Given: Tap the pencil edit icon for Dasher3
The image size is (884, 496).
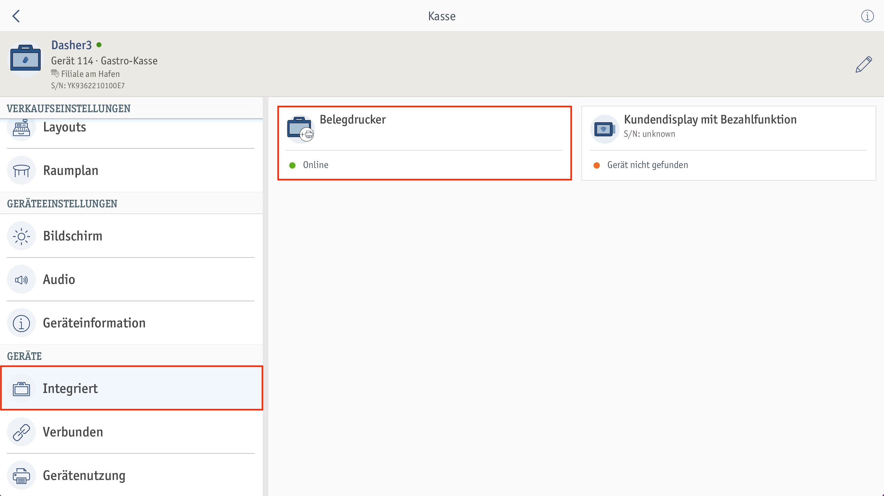Looking at the screenshot, I should coord(864,65).
